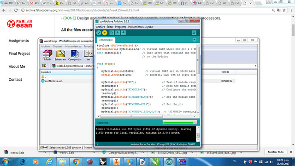Image resolution: width=295 pixels, height=166 pixels.
Task: Click WinRAR Extraer en icon
Action: 60,55
